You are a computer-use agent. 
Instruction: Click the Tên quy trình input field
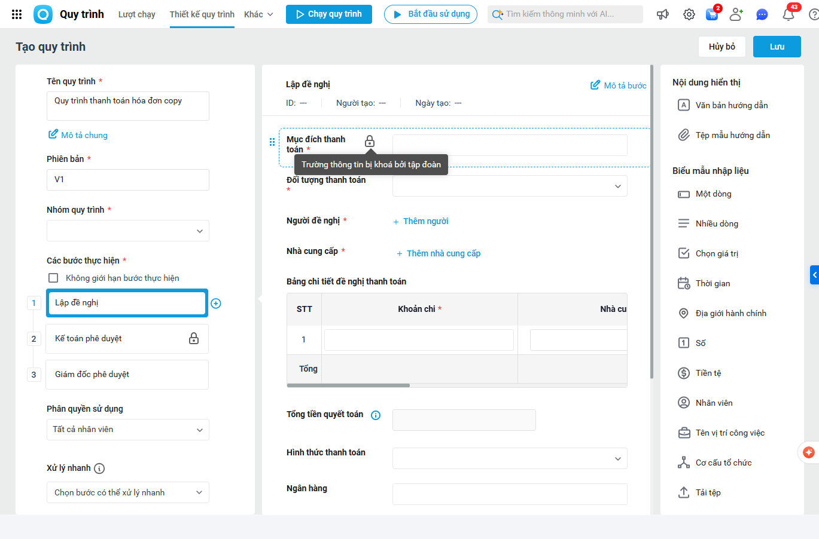128,106
